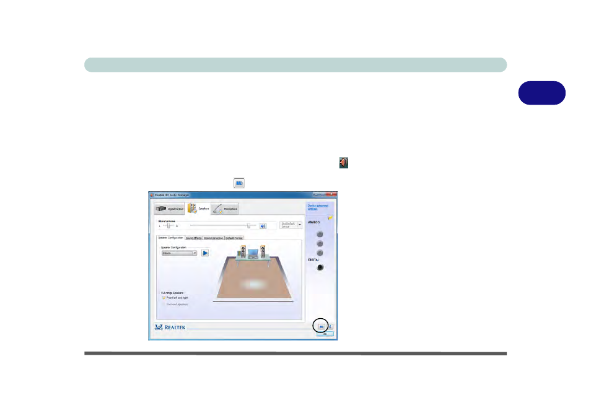Click the laptop in the room view

(253, 254)
